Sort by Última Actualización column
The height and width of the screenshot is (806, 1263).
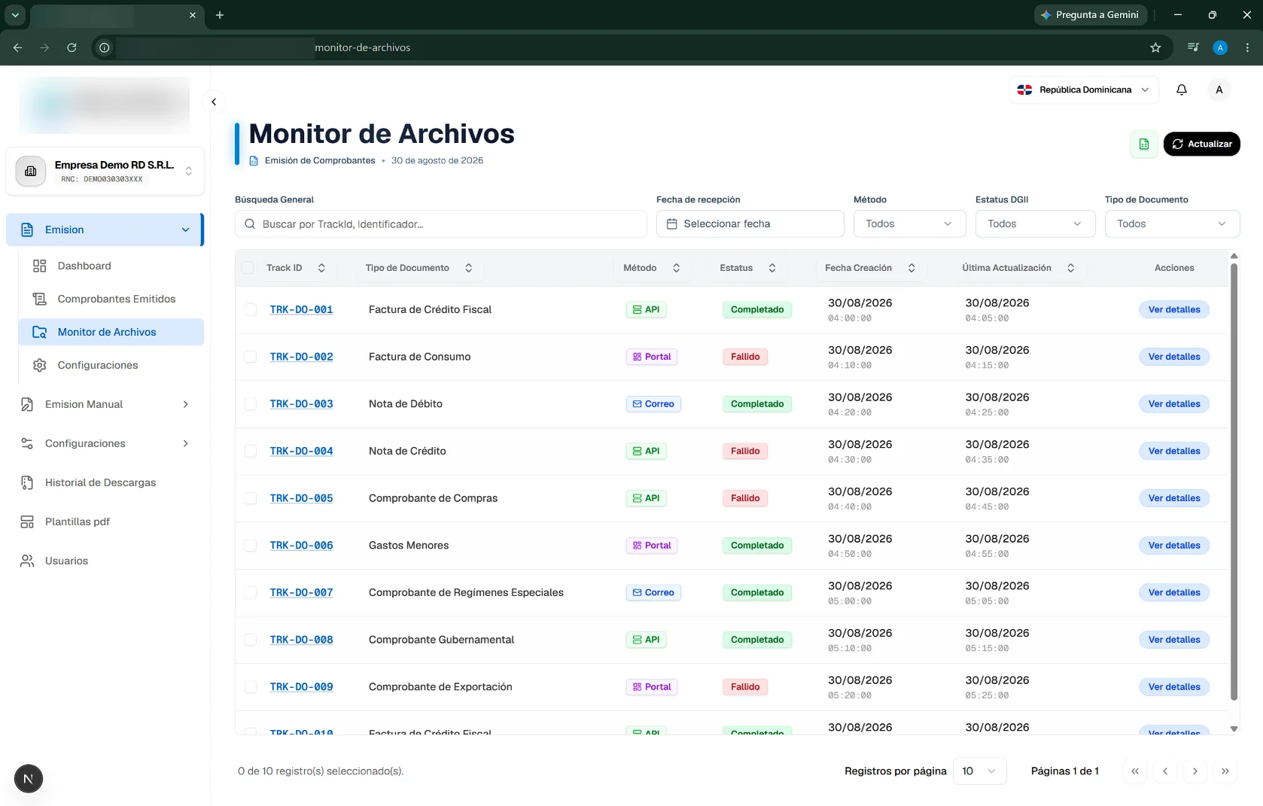[1070, 268]
